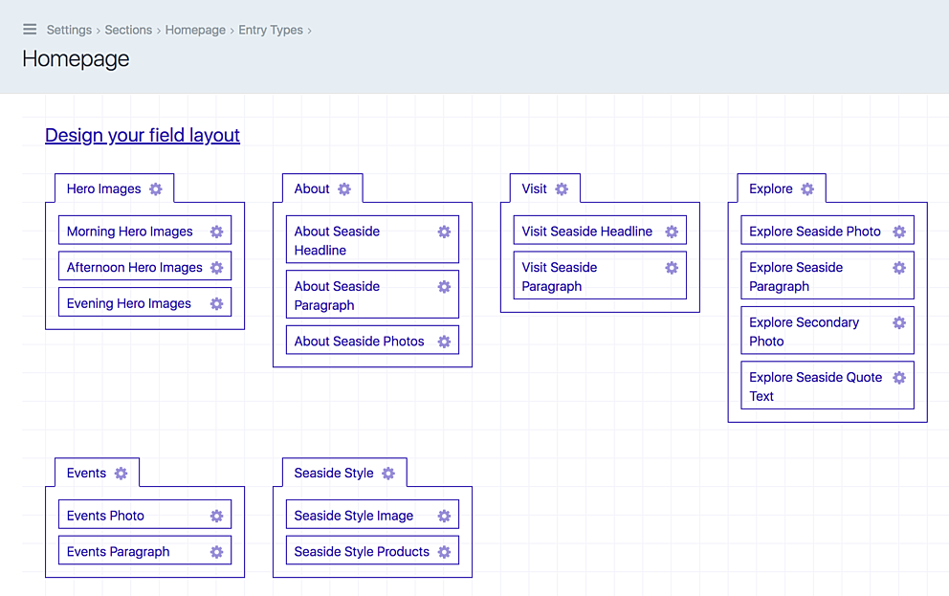The image size is (949, 596).
Task: Click the Design your field layout link
Action: [143, 135]
